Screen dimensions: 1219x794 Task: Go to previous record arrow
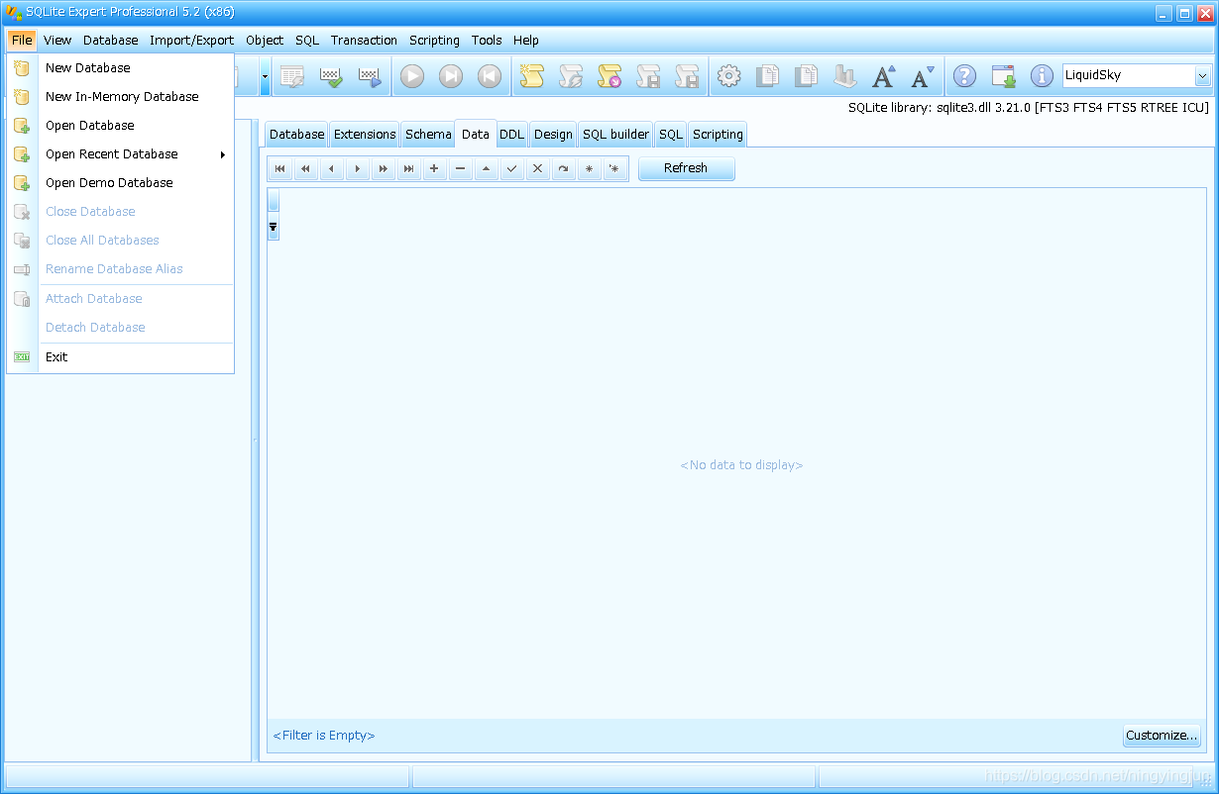tap(332, 169)
